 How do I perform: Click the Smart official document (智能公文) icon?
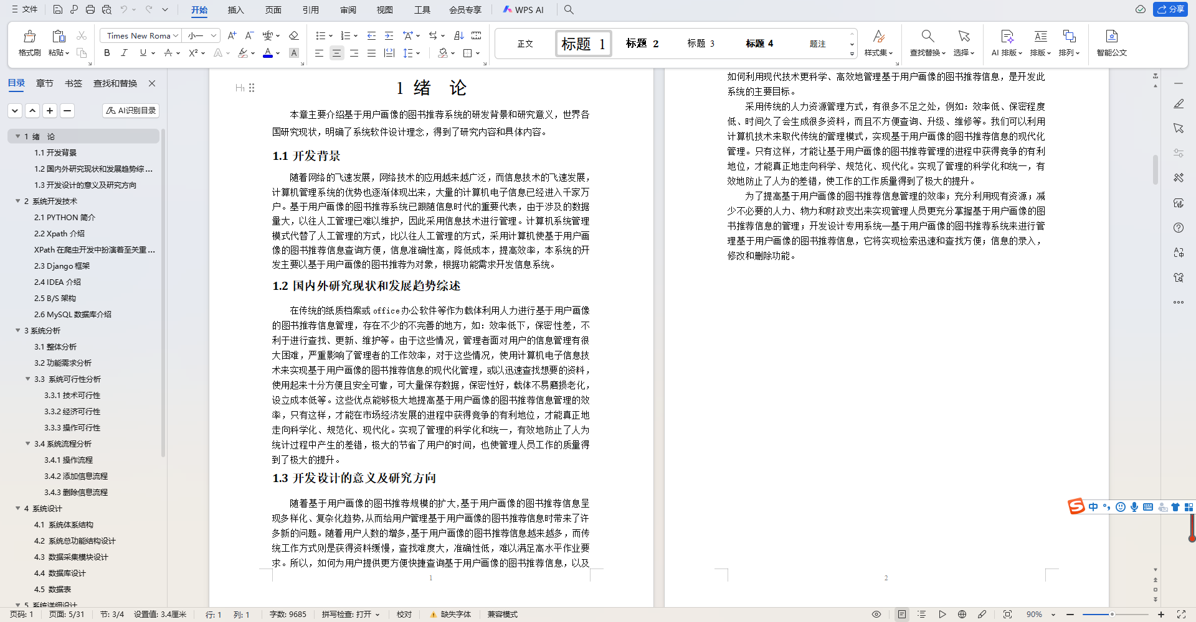click(1112, 36)
